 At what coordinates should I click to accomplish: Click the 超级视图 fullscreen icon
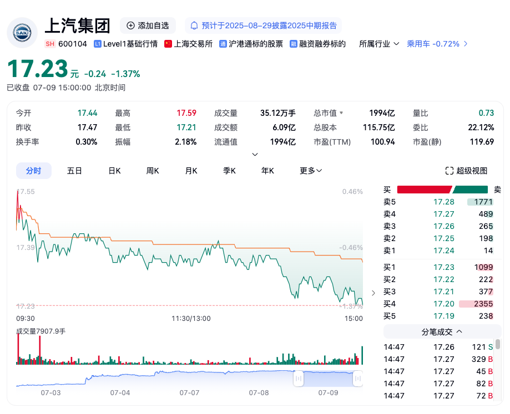click(x=449, y=171)
